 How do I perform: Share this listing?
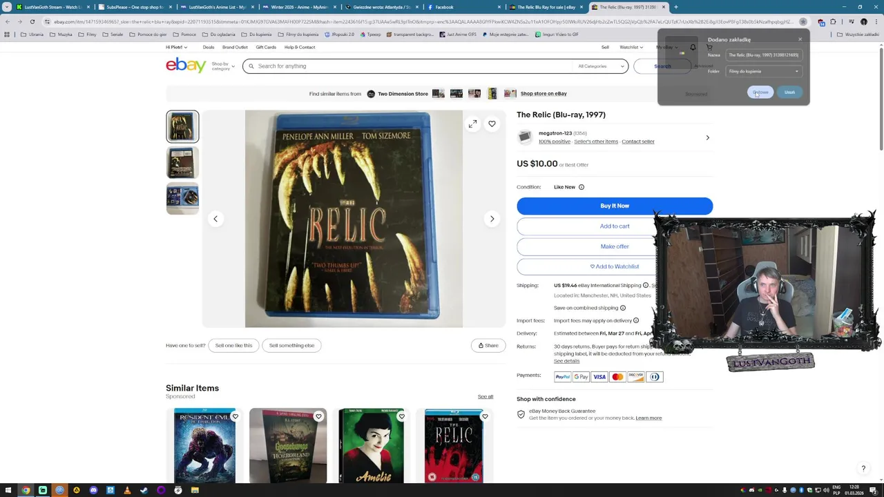coord(488,345)
